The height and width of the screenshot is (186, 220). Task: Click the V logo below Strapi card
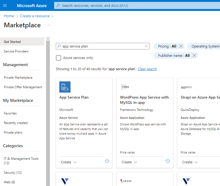coord(186,181)
